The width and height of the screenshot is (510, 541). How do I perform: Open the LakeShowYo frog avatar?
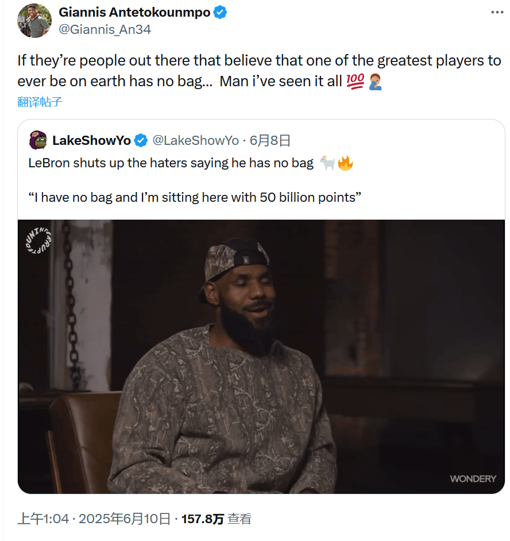38,140
